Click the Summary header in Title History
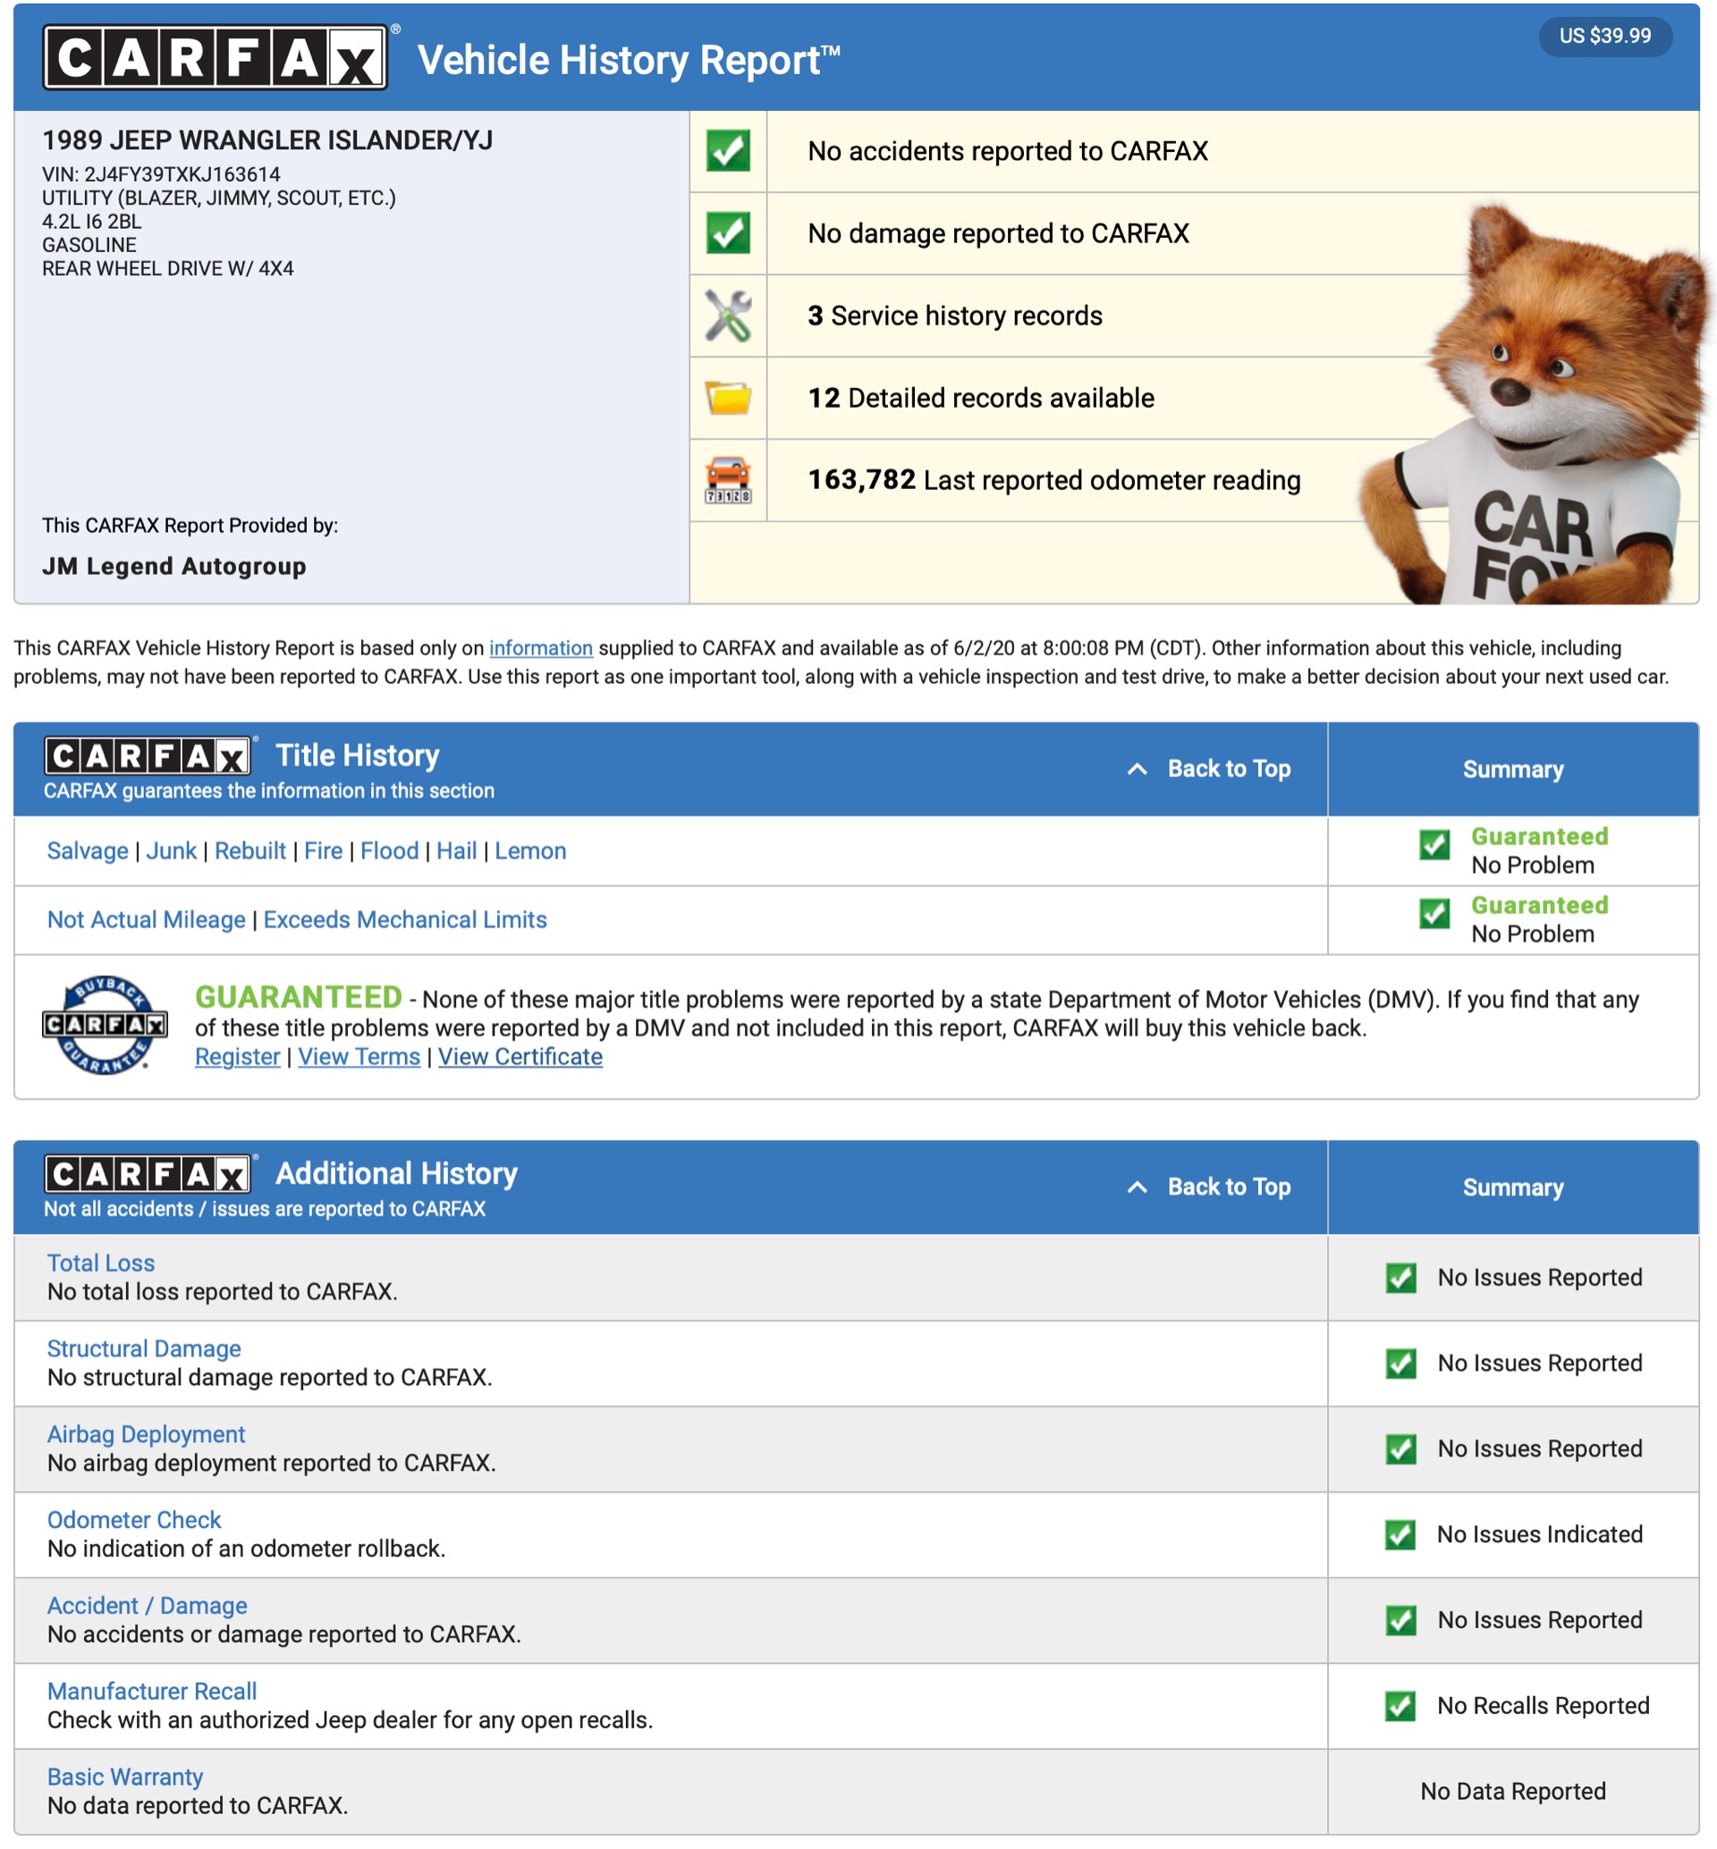Image resolution: width=1717 pixels, height=1849 pixels. [1512, 769]
